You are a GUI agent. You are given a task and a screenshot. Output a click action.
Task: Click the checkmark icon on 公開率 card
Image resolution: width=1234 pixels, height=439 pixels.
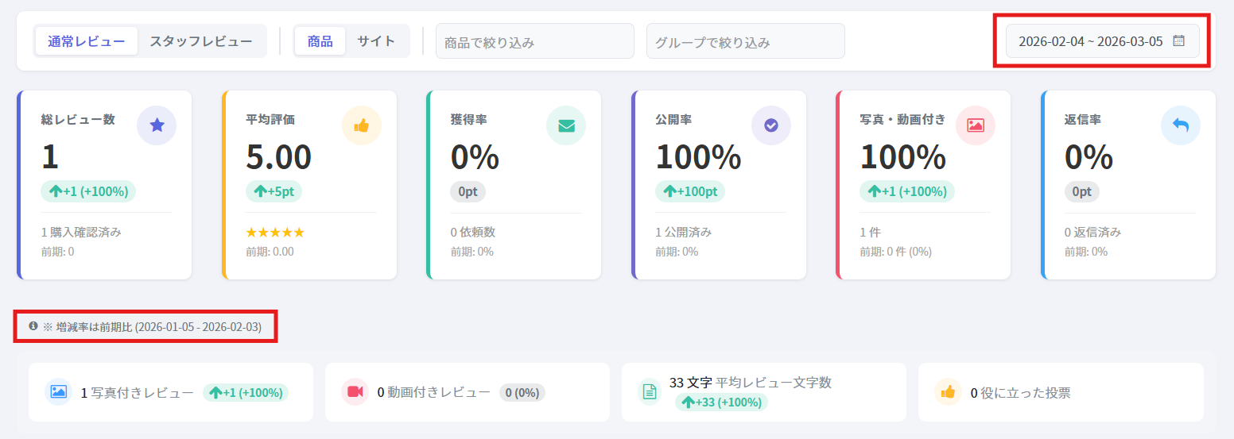click(771, 125)
